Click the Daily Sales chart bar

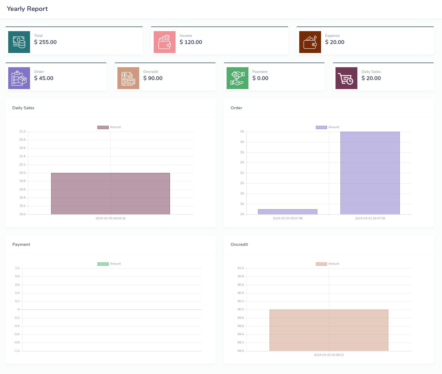point(110,193)
